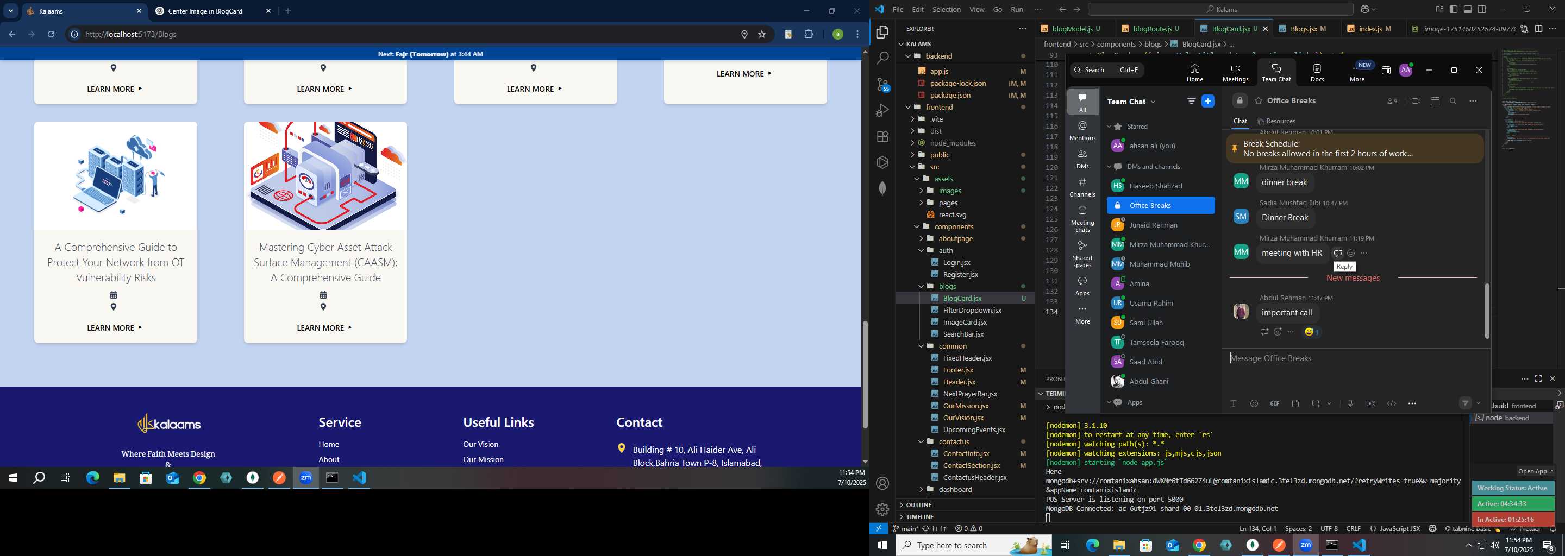
Task: Star the Office Breaks channel
Action: pos(1258,101)
